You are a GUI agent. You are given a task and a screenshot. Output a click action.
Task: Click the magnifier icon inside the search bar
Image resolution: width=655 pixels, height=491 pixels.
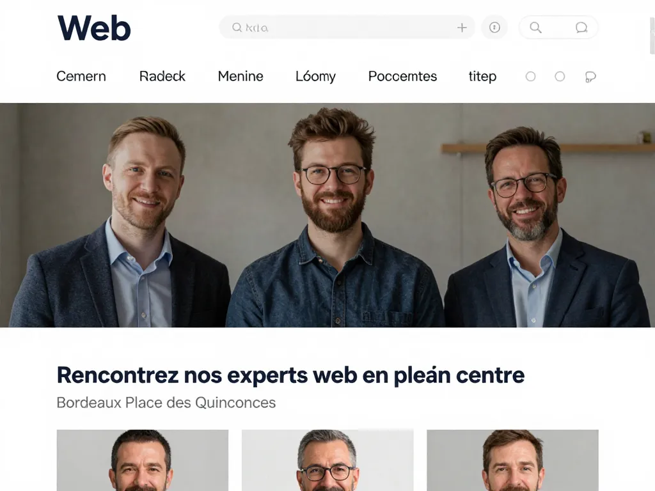pyautogui.click(x=237, y=27)
